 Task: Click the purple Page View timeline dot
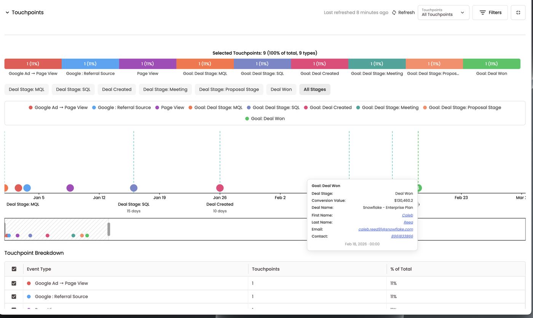point(70,188)
